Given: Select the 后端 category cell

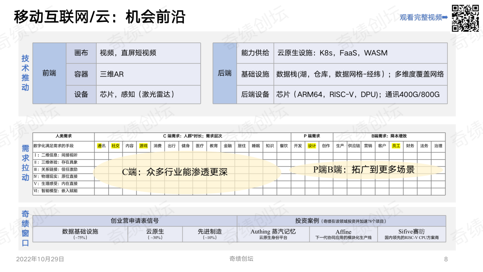Looking at the screenshot, I should point(225,73).
